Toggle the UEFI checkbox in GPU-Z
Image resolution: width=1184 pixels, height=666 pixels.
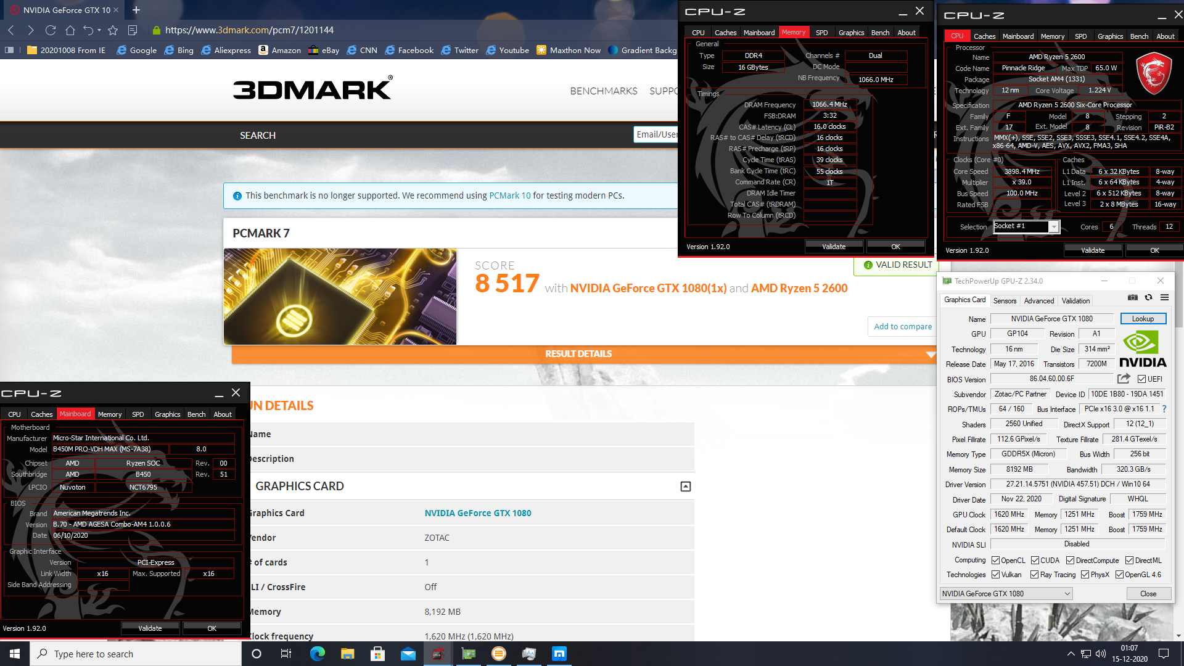pyautogui.click(x=1141, y=379)
